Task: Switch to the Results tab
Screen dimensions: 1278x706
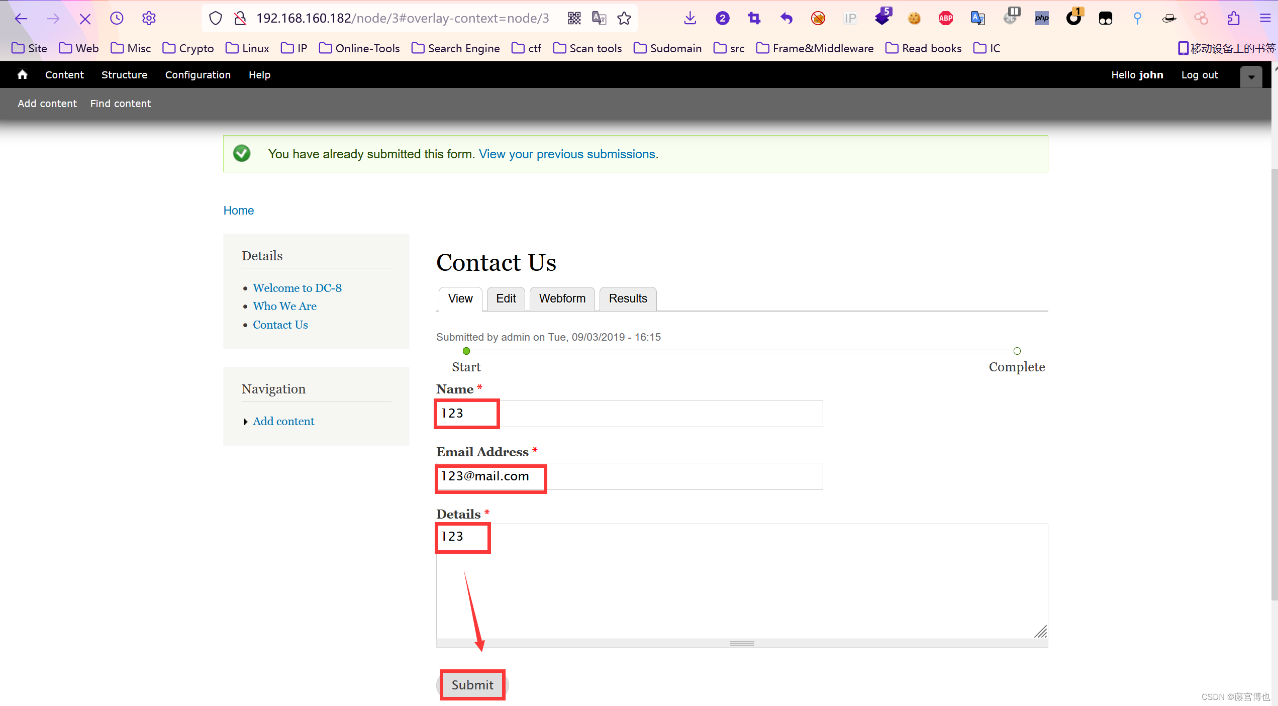Action: (627, 298)
